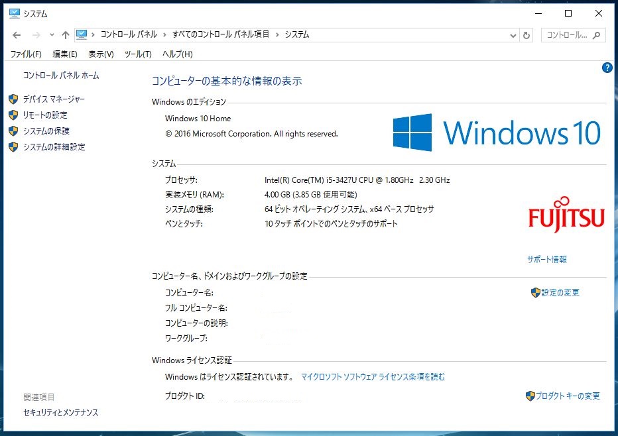The width and height of the screenshot is (618, 436).
Task: Click システム breadcrumb segment
Action: pyautogui.click(x=297, y=34)
